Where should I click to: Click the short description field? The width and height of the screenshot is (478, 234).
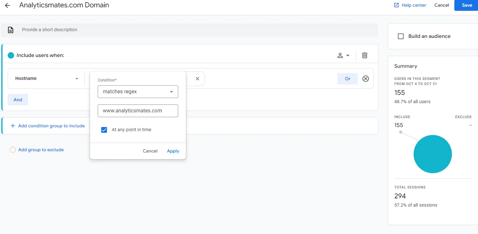tap(189, 30)
